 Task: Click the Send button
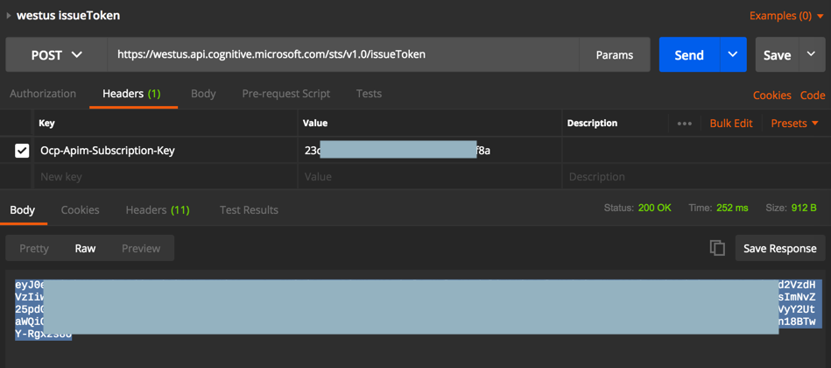(689, 54)
